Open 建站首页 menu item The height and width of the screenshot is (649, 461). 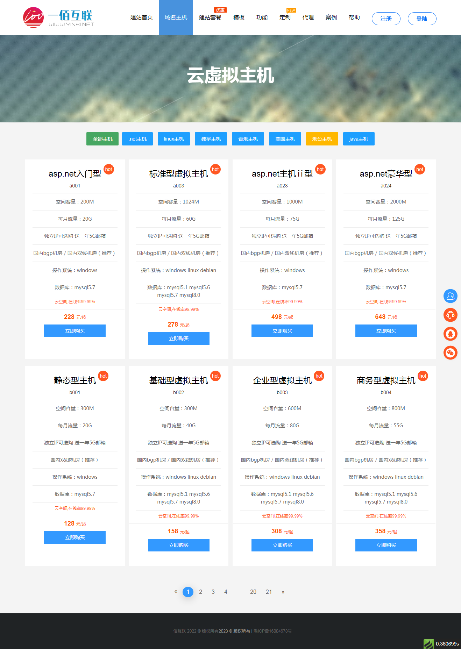tap(142, 17)
